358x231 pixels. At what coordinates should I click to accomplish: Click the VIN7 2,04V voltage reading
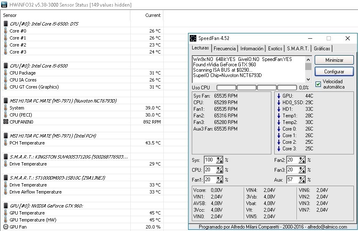[313, 210]
